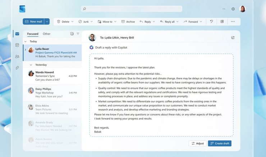Image resolution: width=266 pixels, height=157 pixels.
Task: Click the Move to folder icon
Action: click(100, 22)
